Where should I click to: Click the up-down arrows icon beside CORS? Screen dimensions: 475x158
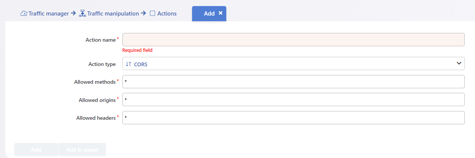(x=129, y=64)
